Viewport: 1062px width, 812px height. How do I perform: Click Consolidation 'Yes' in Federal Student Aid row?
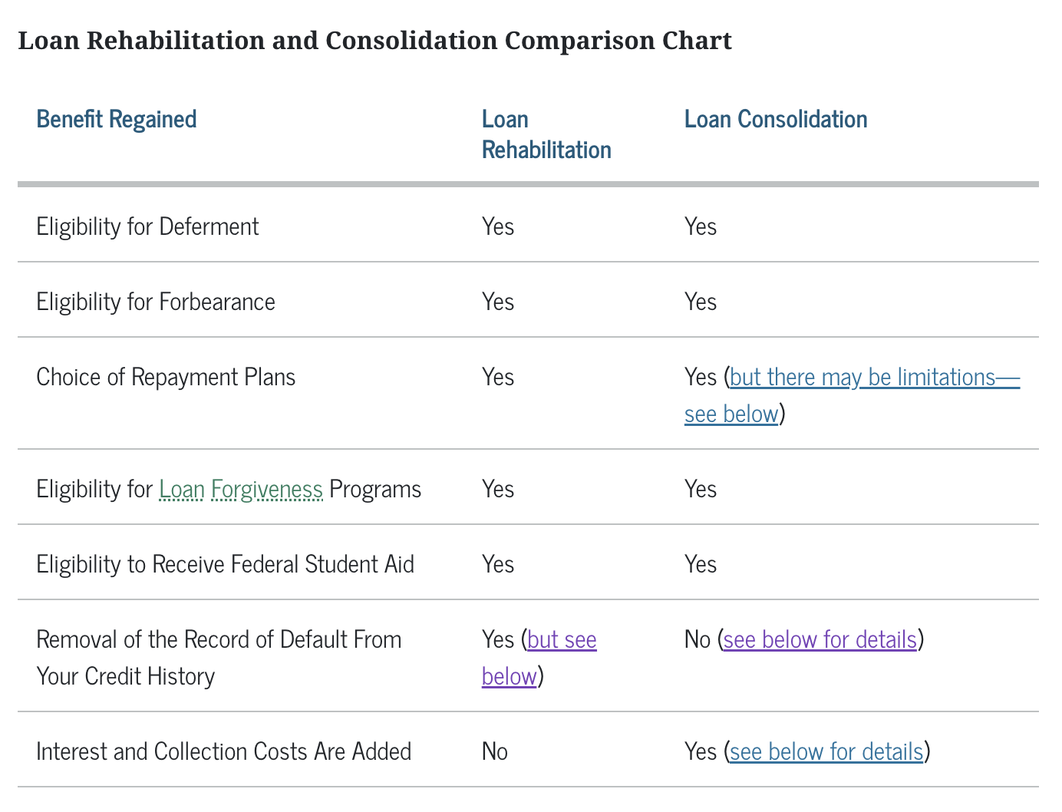700,565
